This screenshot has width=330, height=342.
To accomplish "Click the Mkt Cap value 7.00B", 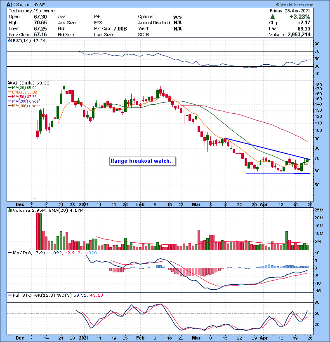I will 120,28.
